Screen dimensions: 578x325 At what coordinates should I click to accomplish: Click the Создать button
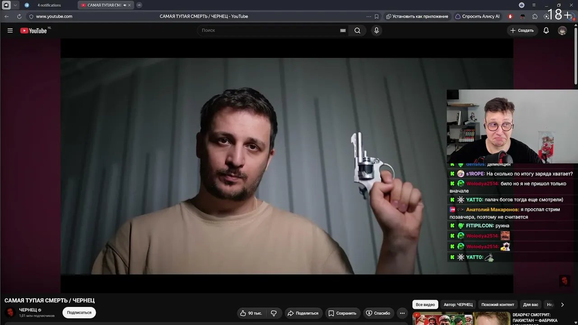[522, 31]
